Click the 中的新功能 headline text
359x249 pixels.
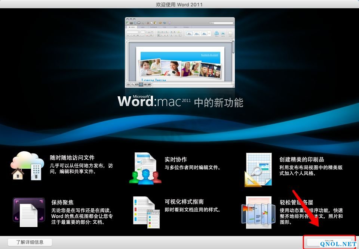point(219,102)
